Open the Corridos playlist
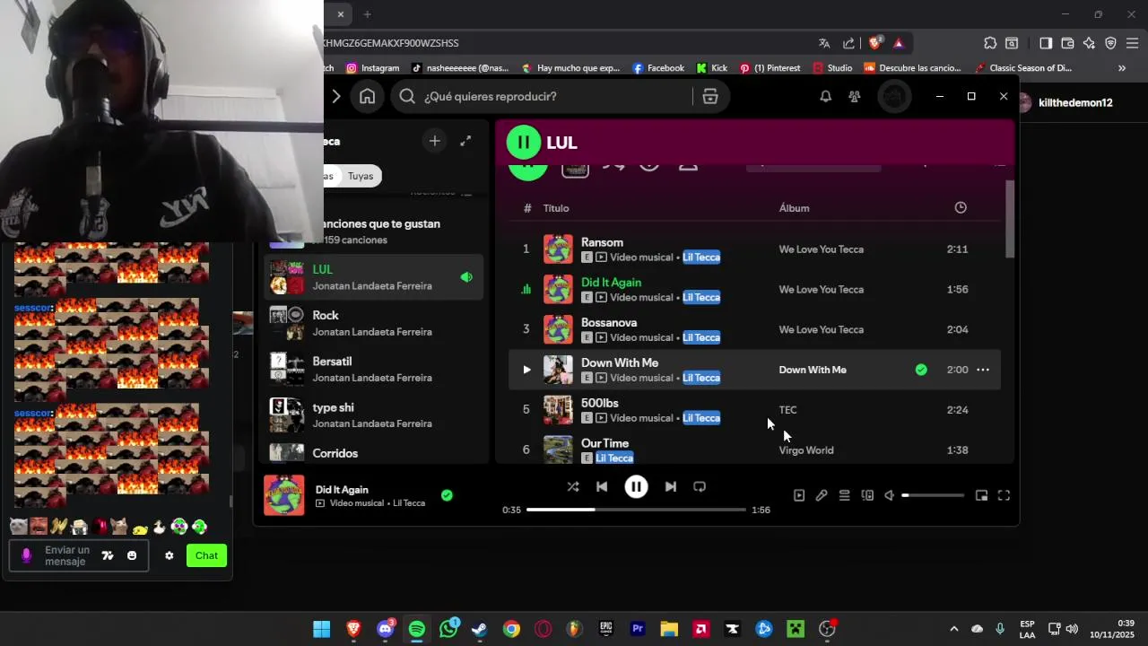This screenshot has width=1148, height=646. tap(374, 452)
